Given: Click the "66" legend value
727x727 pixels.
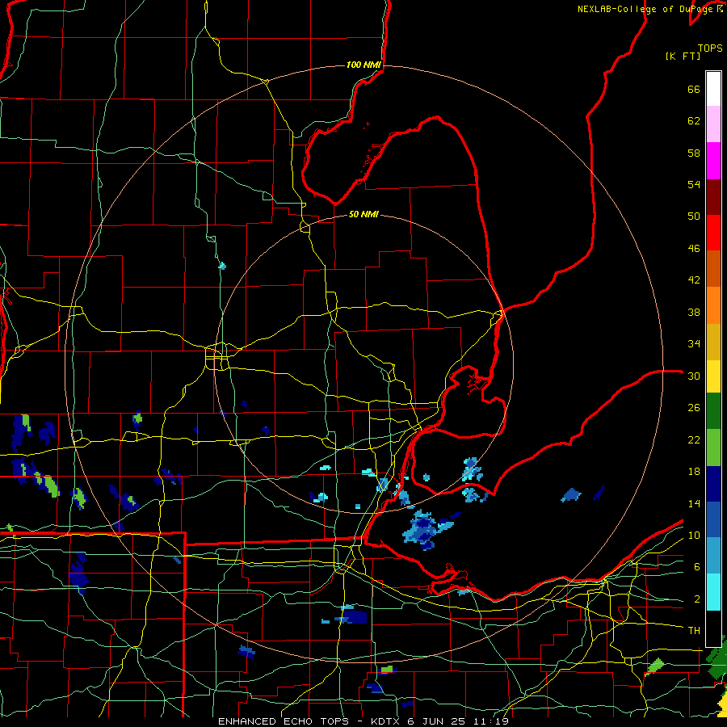Looking at the screenshot, I should pyautogui.click(x=694, y=89).
